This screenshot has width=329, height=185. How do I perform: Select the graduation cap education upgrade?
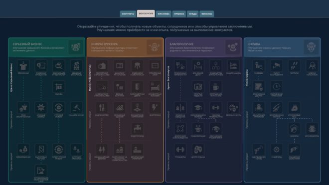click(198, 108)
